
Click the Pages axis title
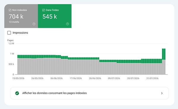(x=10, y=40)
